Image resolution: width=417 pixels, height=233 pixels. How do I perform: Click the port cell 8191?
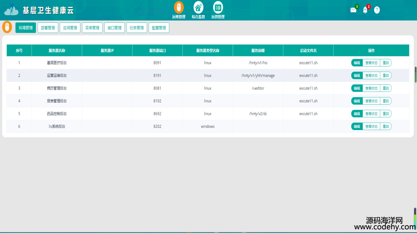(157, 75)
